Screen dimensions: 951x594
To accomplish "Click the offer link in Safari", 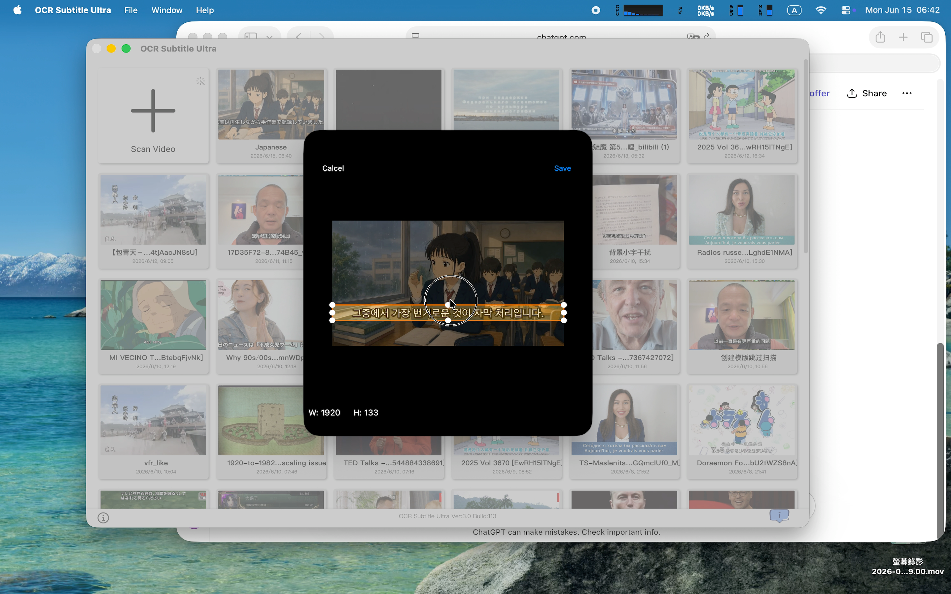I will pos(819,93).
